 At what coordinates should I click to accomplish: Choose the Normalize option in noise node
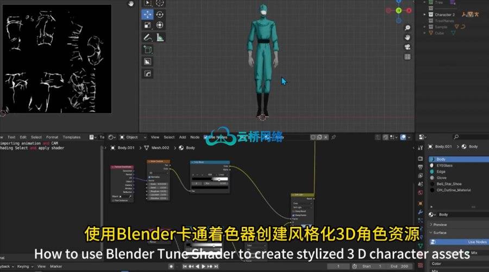click(150, 177)
